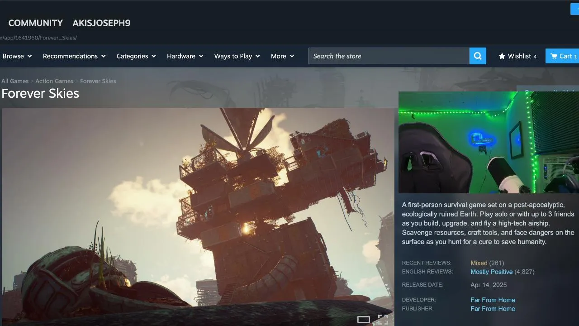Click the DEVELOPER: label
Viewport: 579px width, 326px height.
(419, 300)
